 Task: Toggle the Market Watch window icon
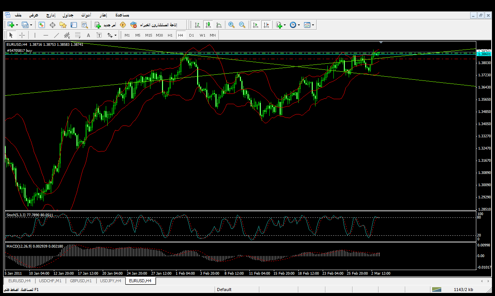(x=42, y=25)
